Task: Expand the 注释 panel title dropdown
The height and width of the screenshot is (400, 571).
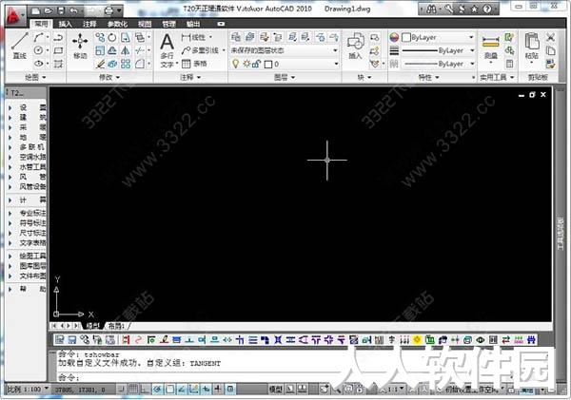Action: (190, 77)
